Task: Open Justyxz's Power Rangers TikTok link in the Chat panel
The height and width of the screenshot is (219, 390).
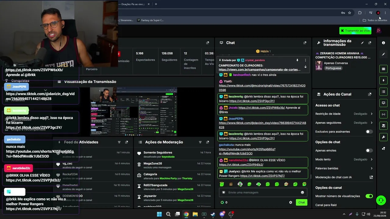Action: click(262, 176)
